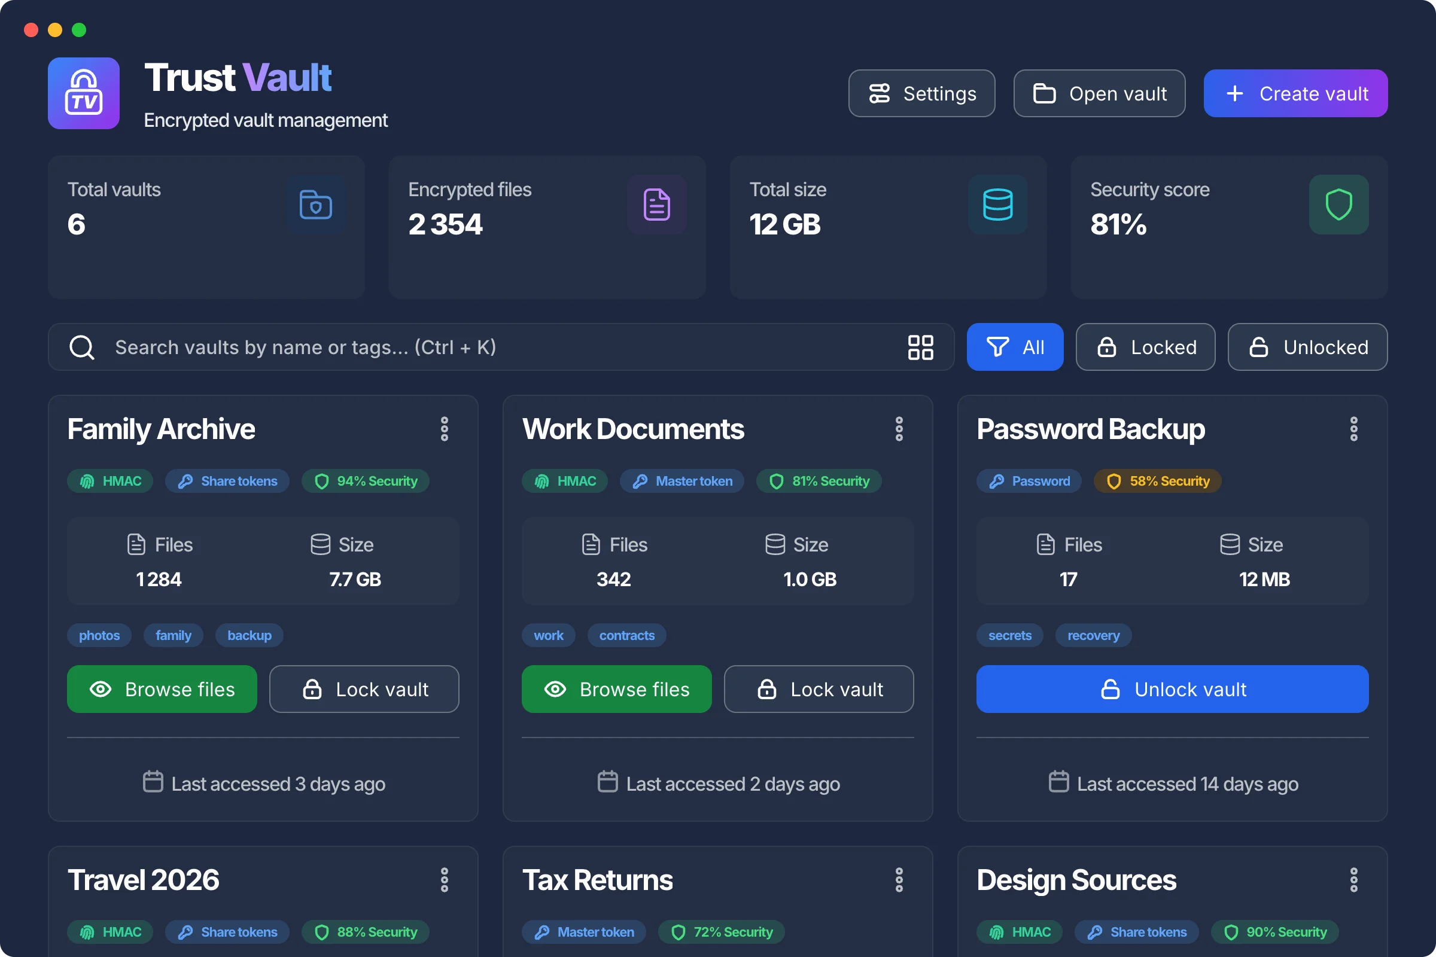Viewport: 1436px width, 957px height.
Task: Select the backup tag
Action: 249,636
